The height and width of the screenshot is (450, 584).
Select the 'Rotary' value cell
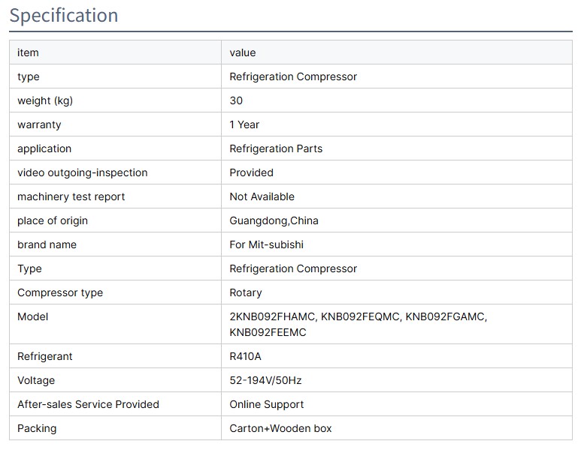click(246, 292)
